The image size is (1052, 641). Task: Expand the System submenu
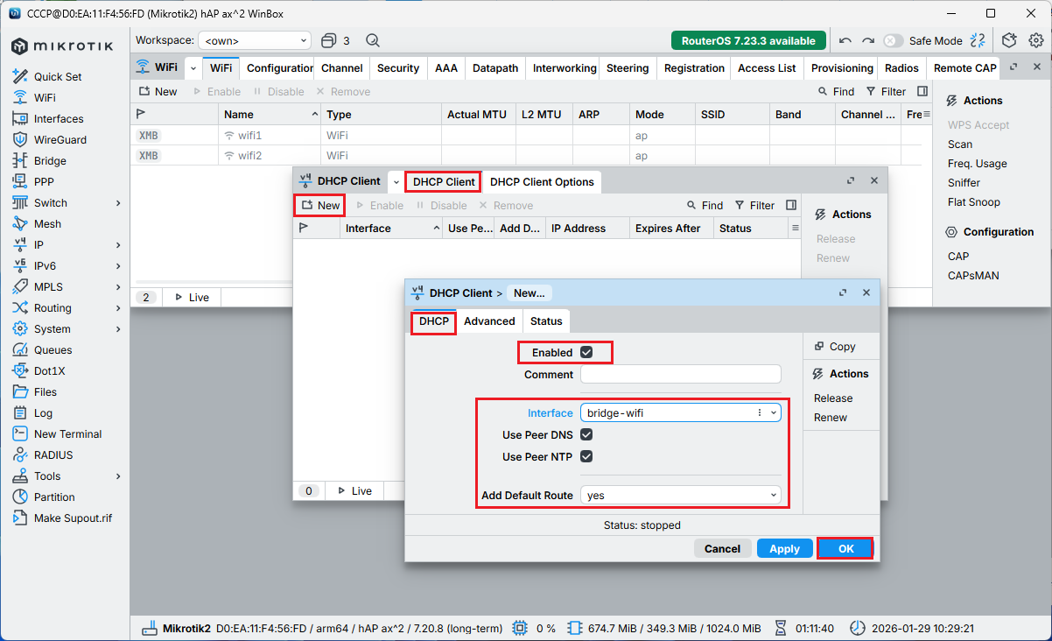coord(118,328)
